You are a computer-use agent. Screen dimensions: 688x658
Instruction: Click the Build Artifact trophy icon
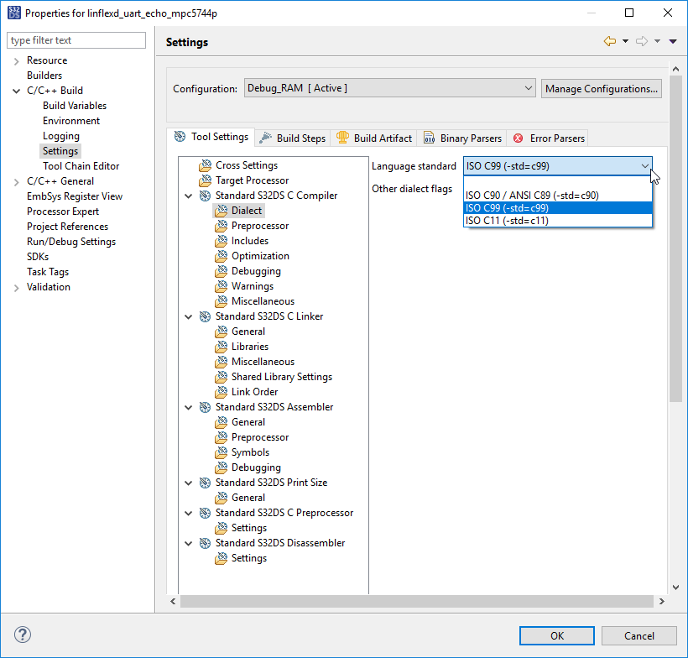pyautogui.click(x=342, y=138)
